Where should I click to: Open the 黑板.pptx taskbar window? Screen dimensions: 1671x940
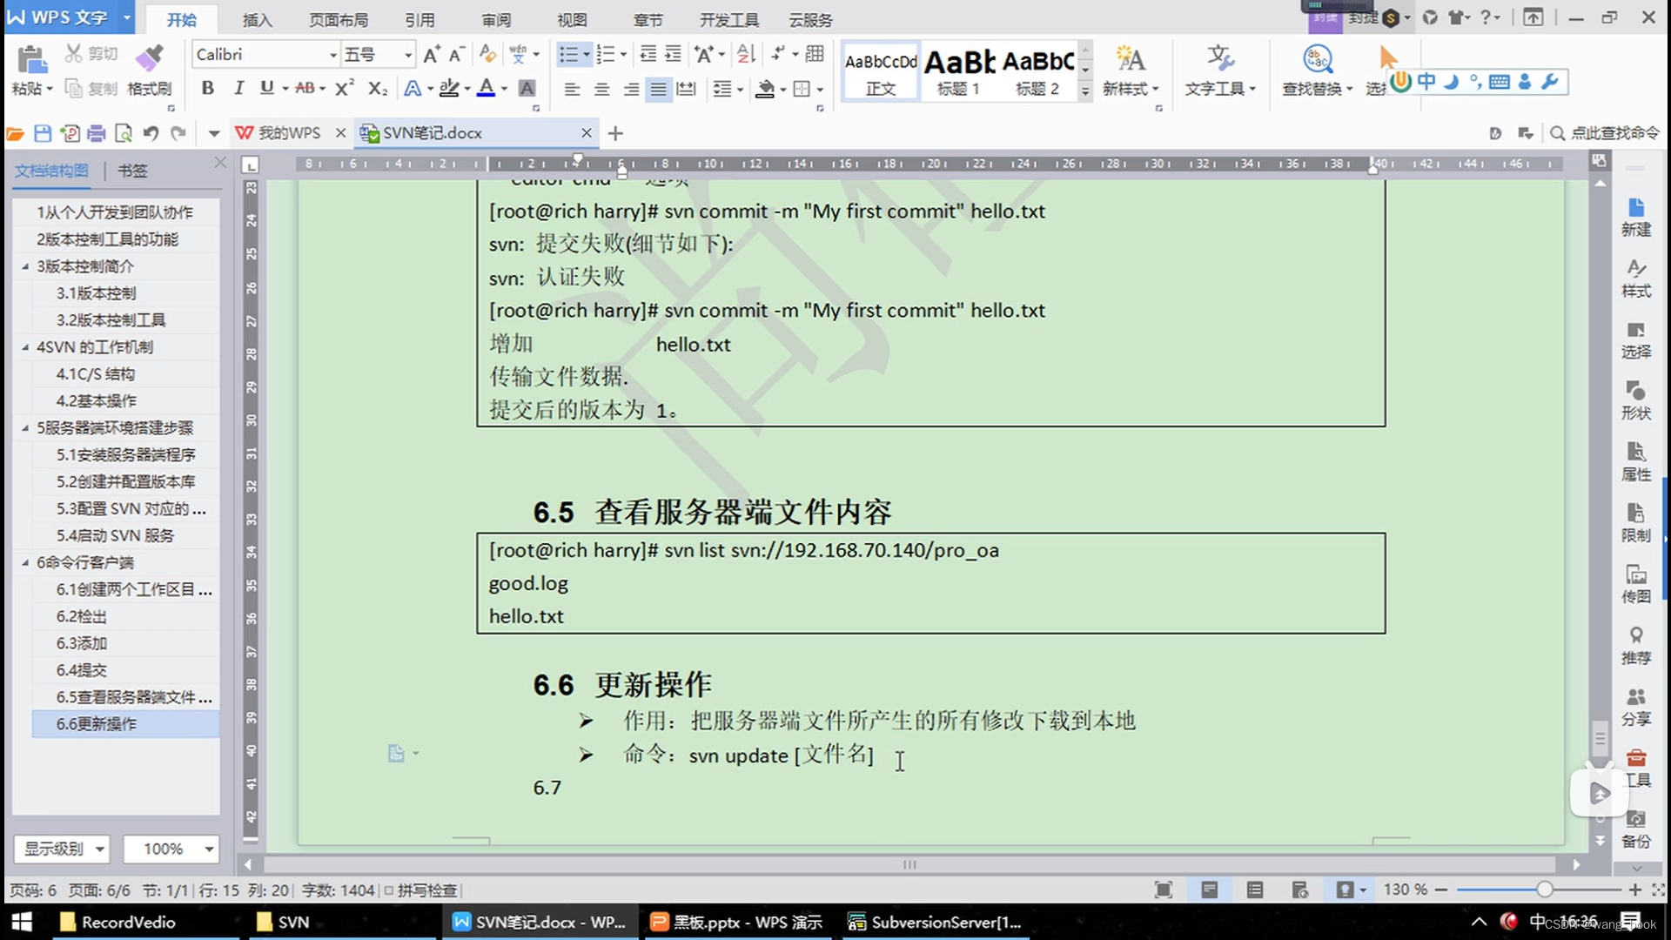(736, 922)
